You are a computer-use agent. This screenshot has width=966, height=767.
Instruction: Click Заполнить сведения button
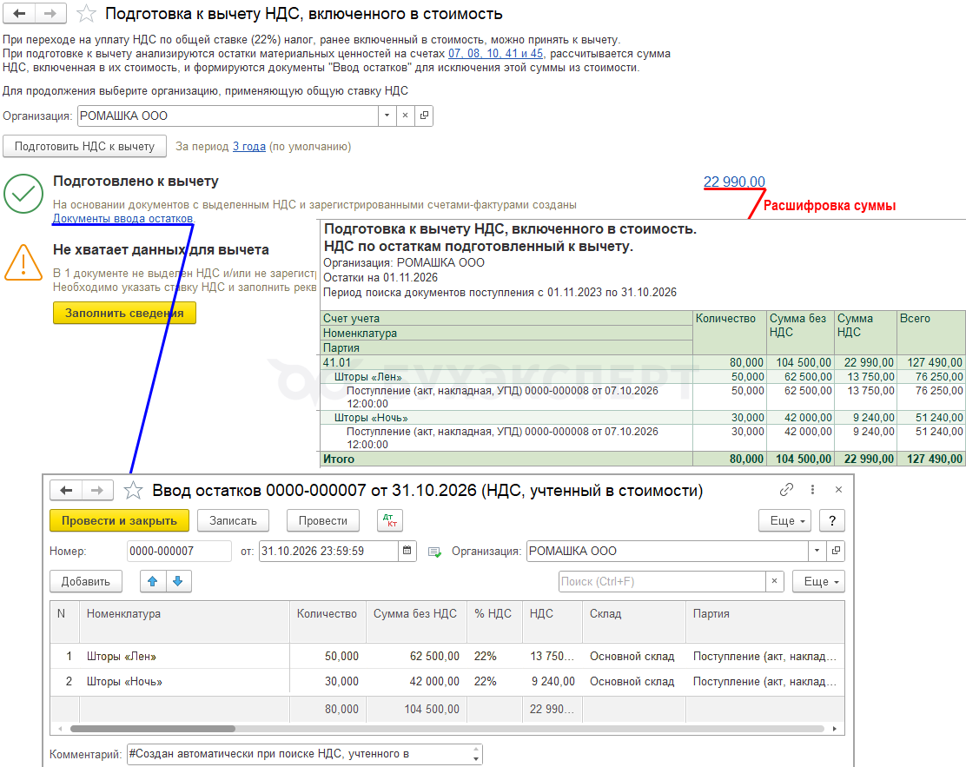pyautogui.click(x=124, y=313)
